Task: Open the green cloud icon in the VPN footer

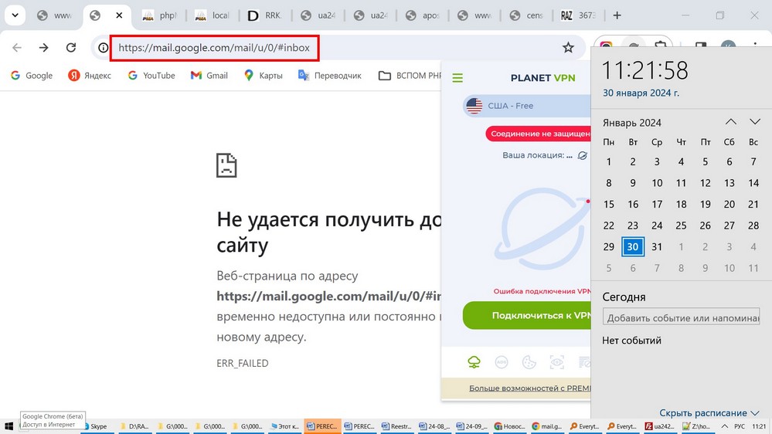Action: point(474,363)
